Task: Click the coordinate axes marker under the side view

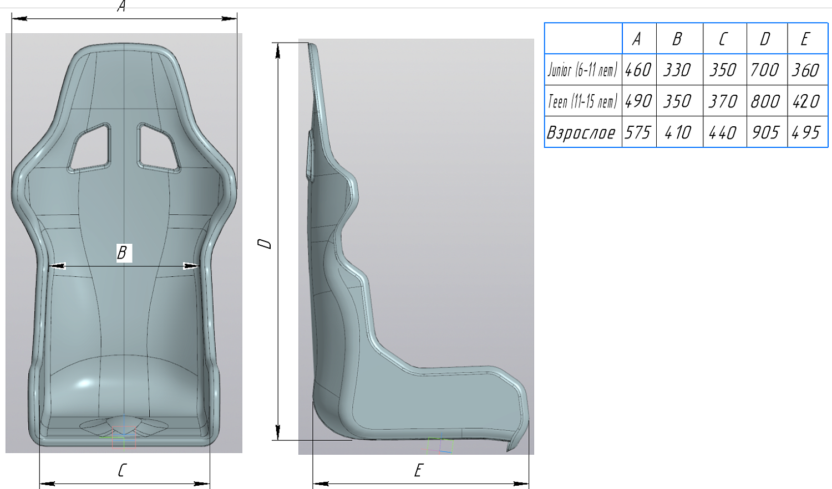Action: pyautogui.click(x=440, y=445)
